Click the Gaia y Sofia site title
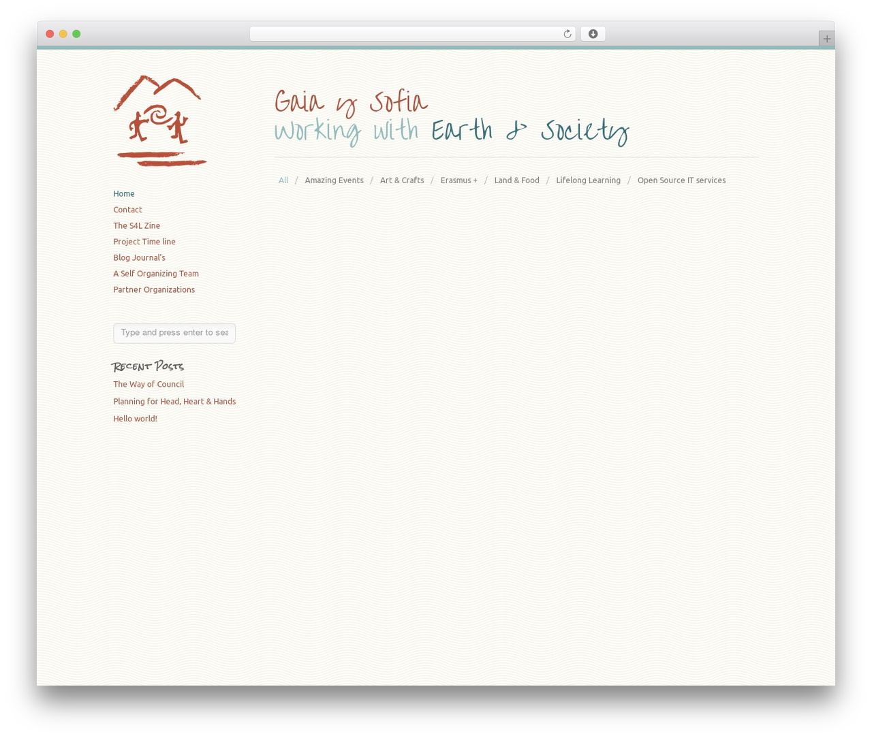 (351, 102)
